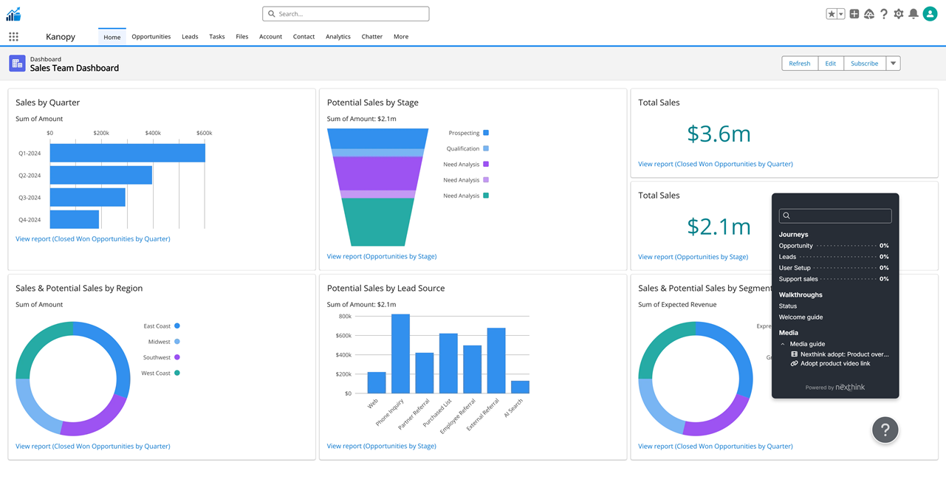
Task: Click the favorites star icon
Action: 832,14
